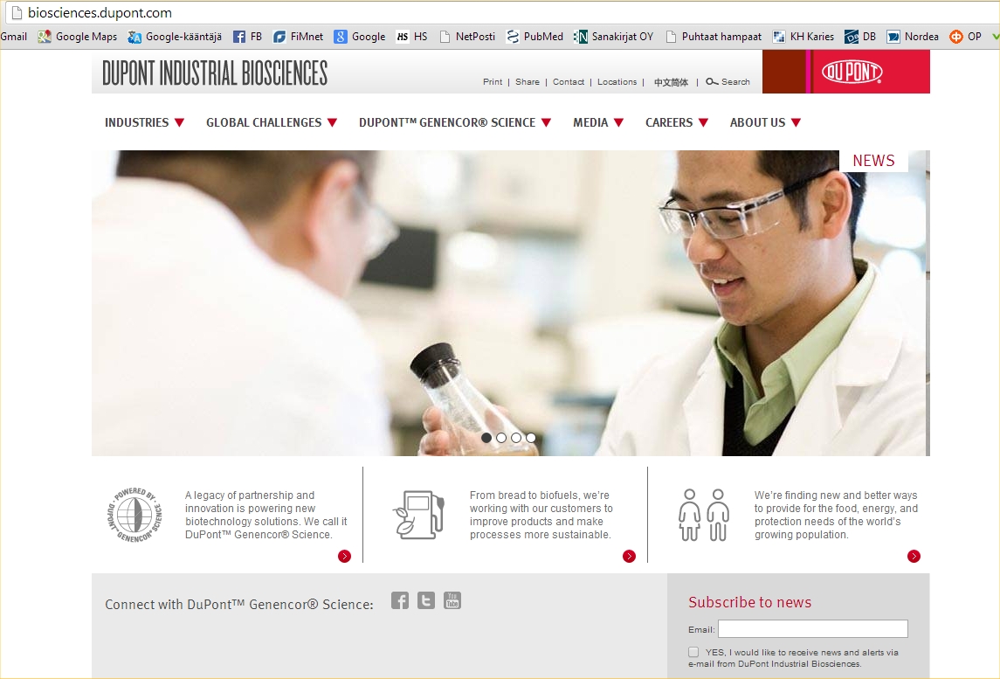Open the HS bookmark icon
The width and height of the screenshot is (1000, 679).
[403, 37]
